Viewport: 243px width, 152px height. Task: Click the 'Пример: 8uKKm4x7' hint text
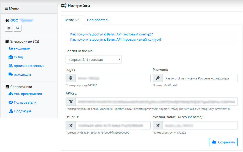(165, 85)
